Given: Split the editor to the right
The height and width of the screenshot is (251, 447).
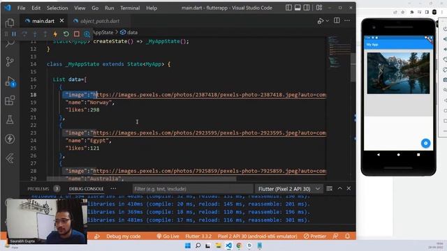Looking at the screenshot, I should click(337, 20).
